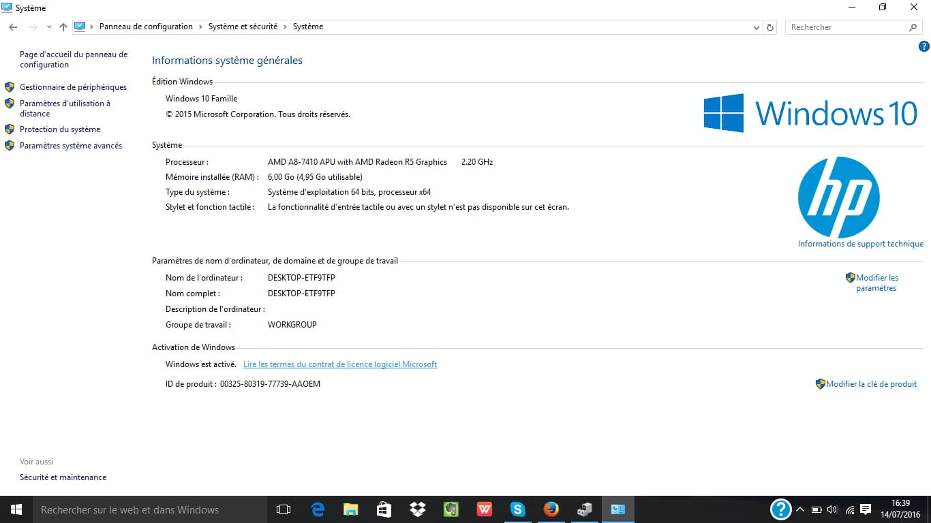Open Dropbox from the taskbar
This screenshot has width=931, height=523.
coord(418,509)
